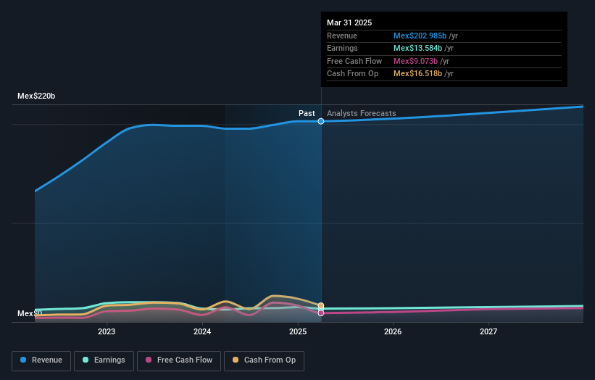Screen dimensions: 595x380
Task: Click the Mex$13.584b earnings value
Action: pos(417,48)
